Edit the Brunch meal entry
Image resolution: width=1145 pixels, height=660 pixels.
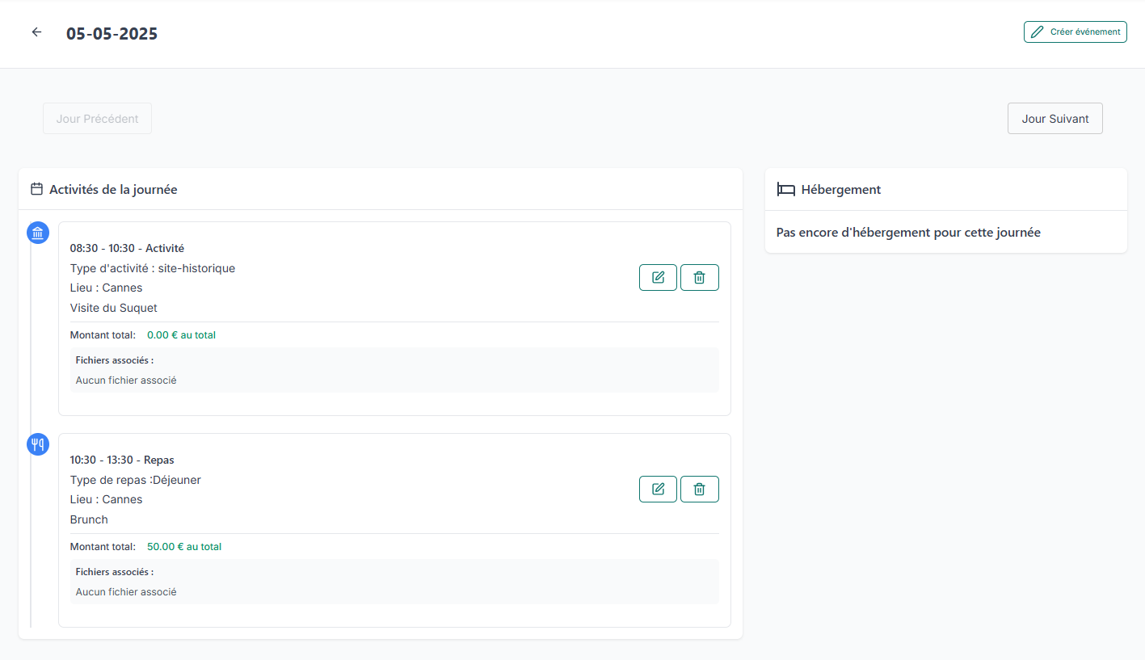(x=658, y=489)
